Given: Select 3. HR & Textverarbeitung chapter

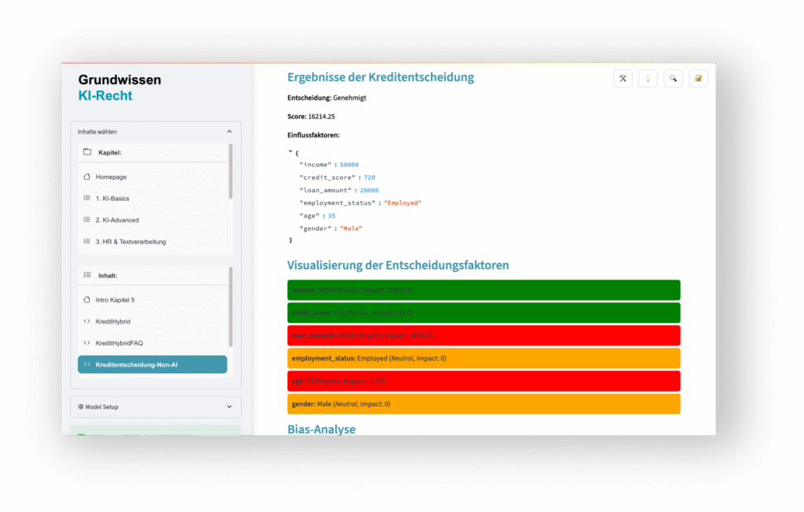Looking at the screenshot, I should pyautogui.click(x=130, y=242).
